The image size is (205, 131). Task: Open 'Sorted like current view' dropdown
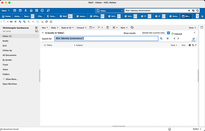point(155,33)
